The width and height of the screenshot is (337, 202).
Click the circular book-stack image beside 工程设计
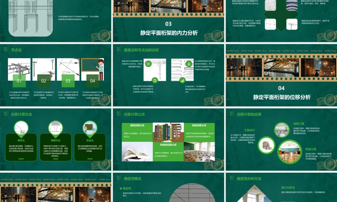pos(267,145)
